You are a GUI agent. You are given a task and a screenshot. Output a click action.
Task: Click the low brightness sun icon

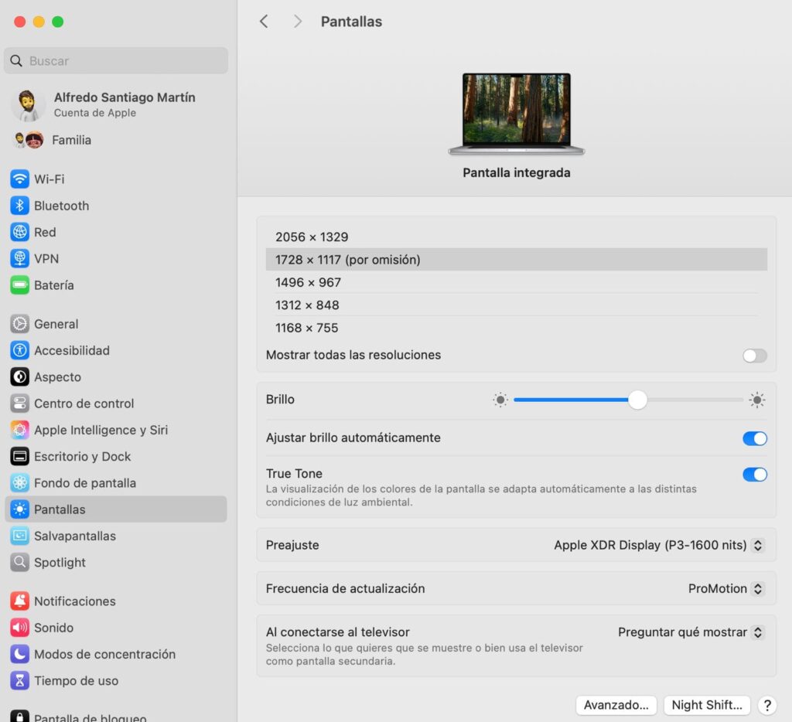point(500,400)
